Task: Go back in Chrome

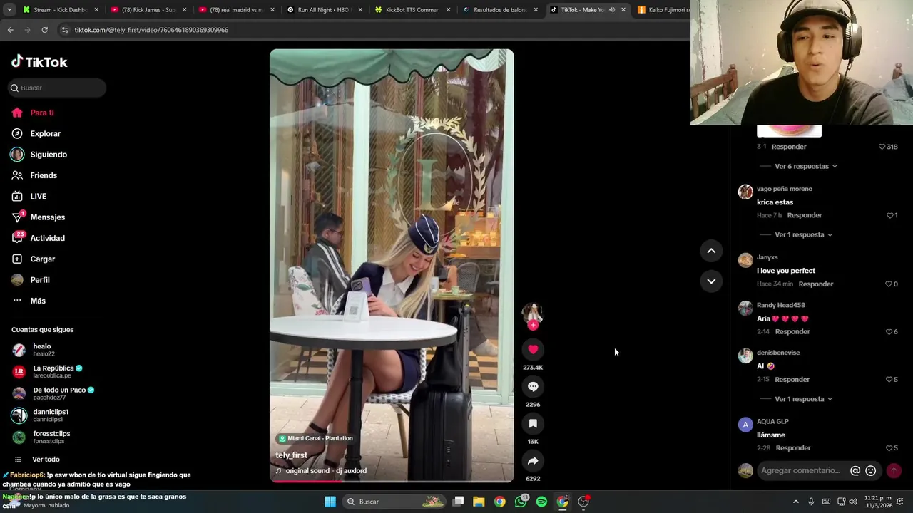Action: pos(10,30)
